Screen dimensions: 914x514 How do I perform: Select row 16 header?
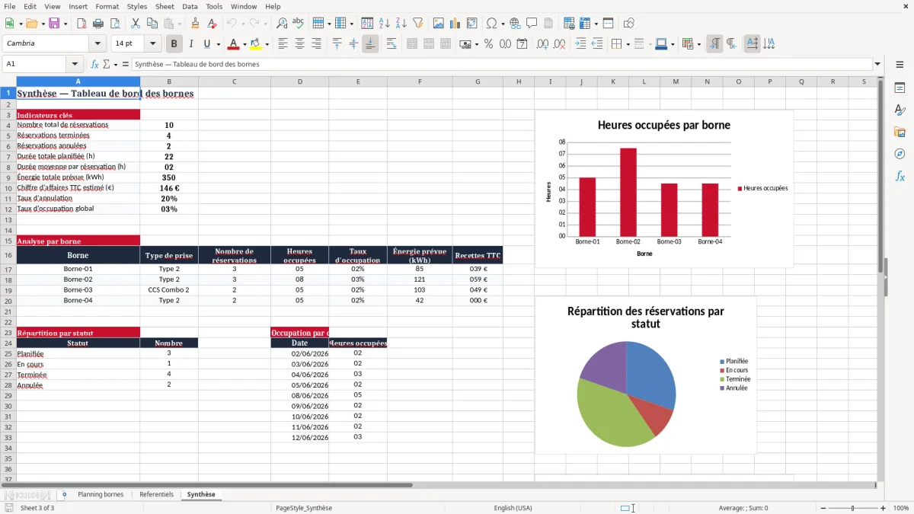8,256
